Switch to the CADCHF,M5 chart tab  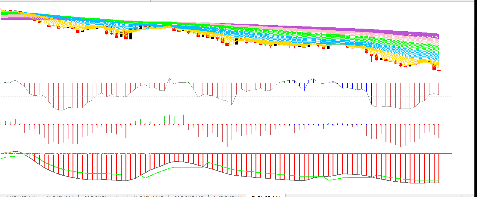tap(188, 195)
